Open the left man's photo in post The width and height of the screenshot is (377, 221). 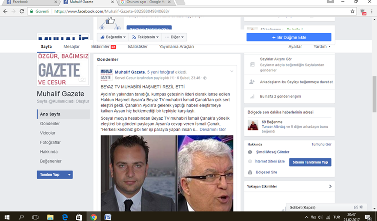click(x=138, y=173)
